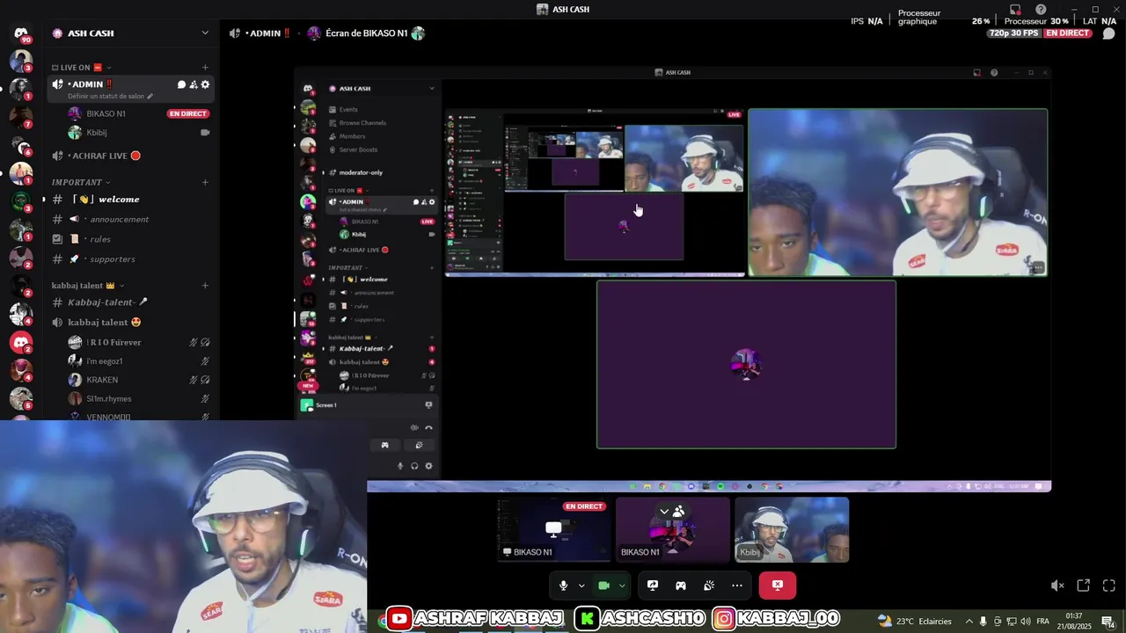
Task: Select Sl1m.rhymes in voice list
Action: (x=139, y=398)
